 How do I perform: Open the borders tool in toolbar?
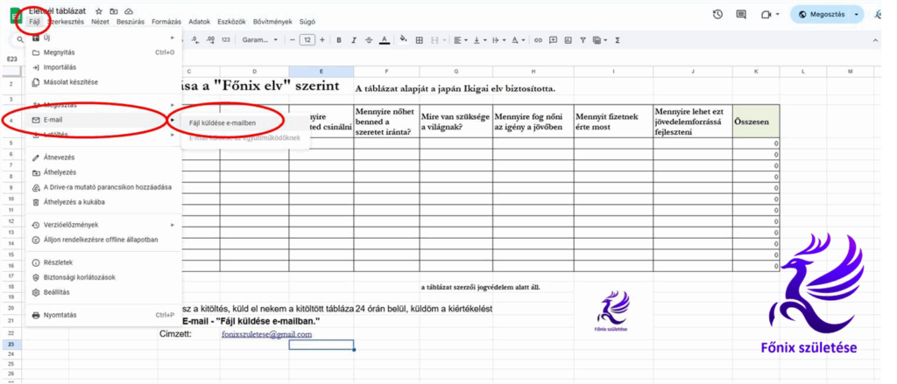419,40
